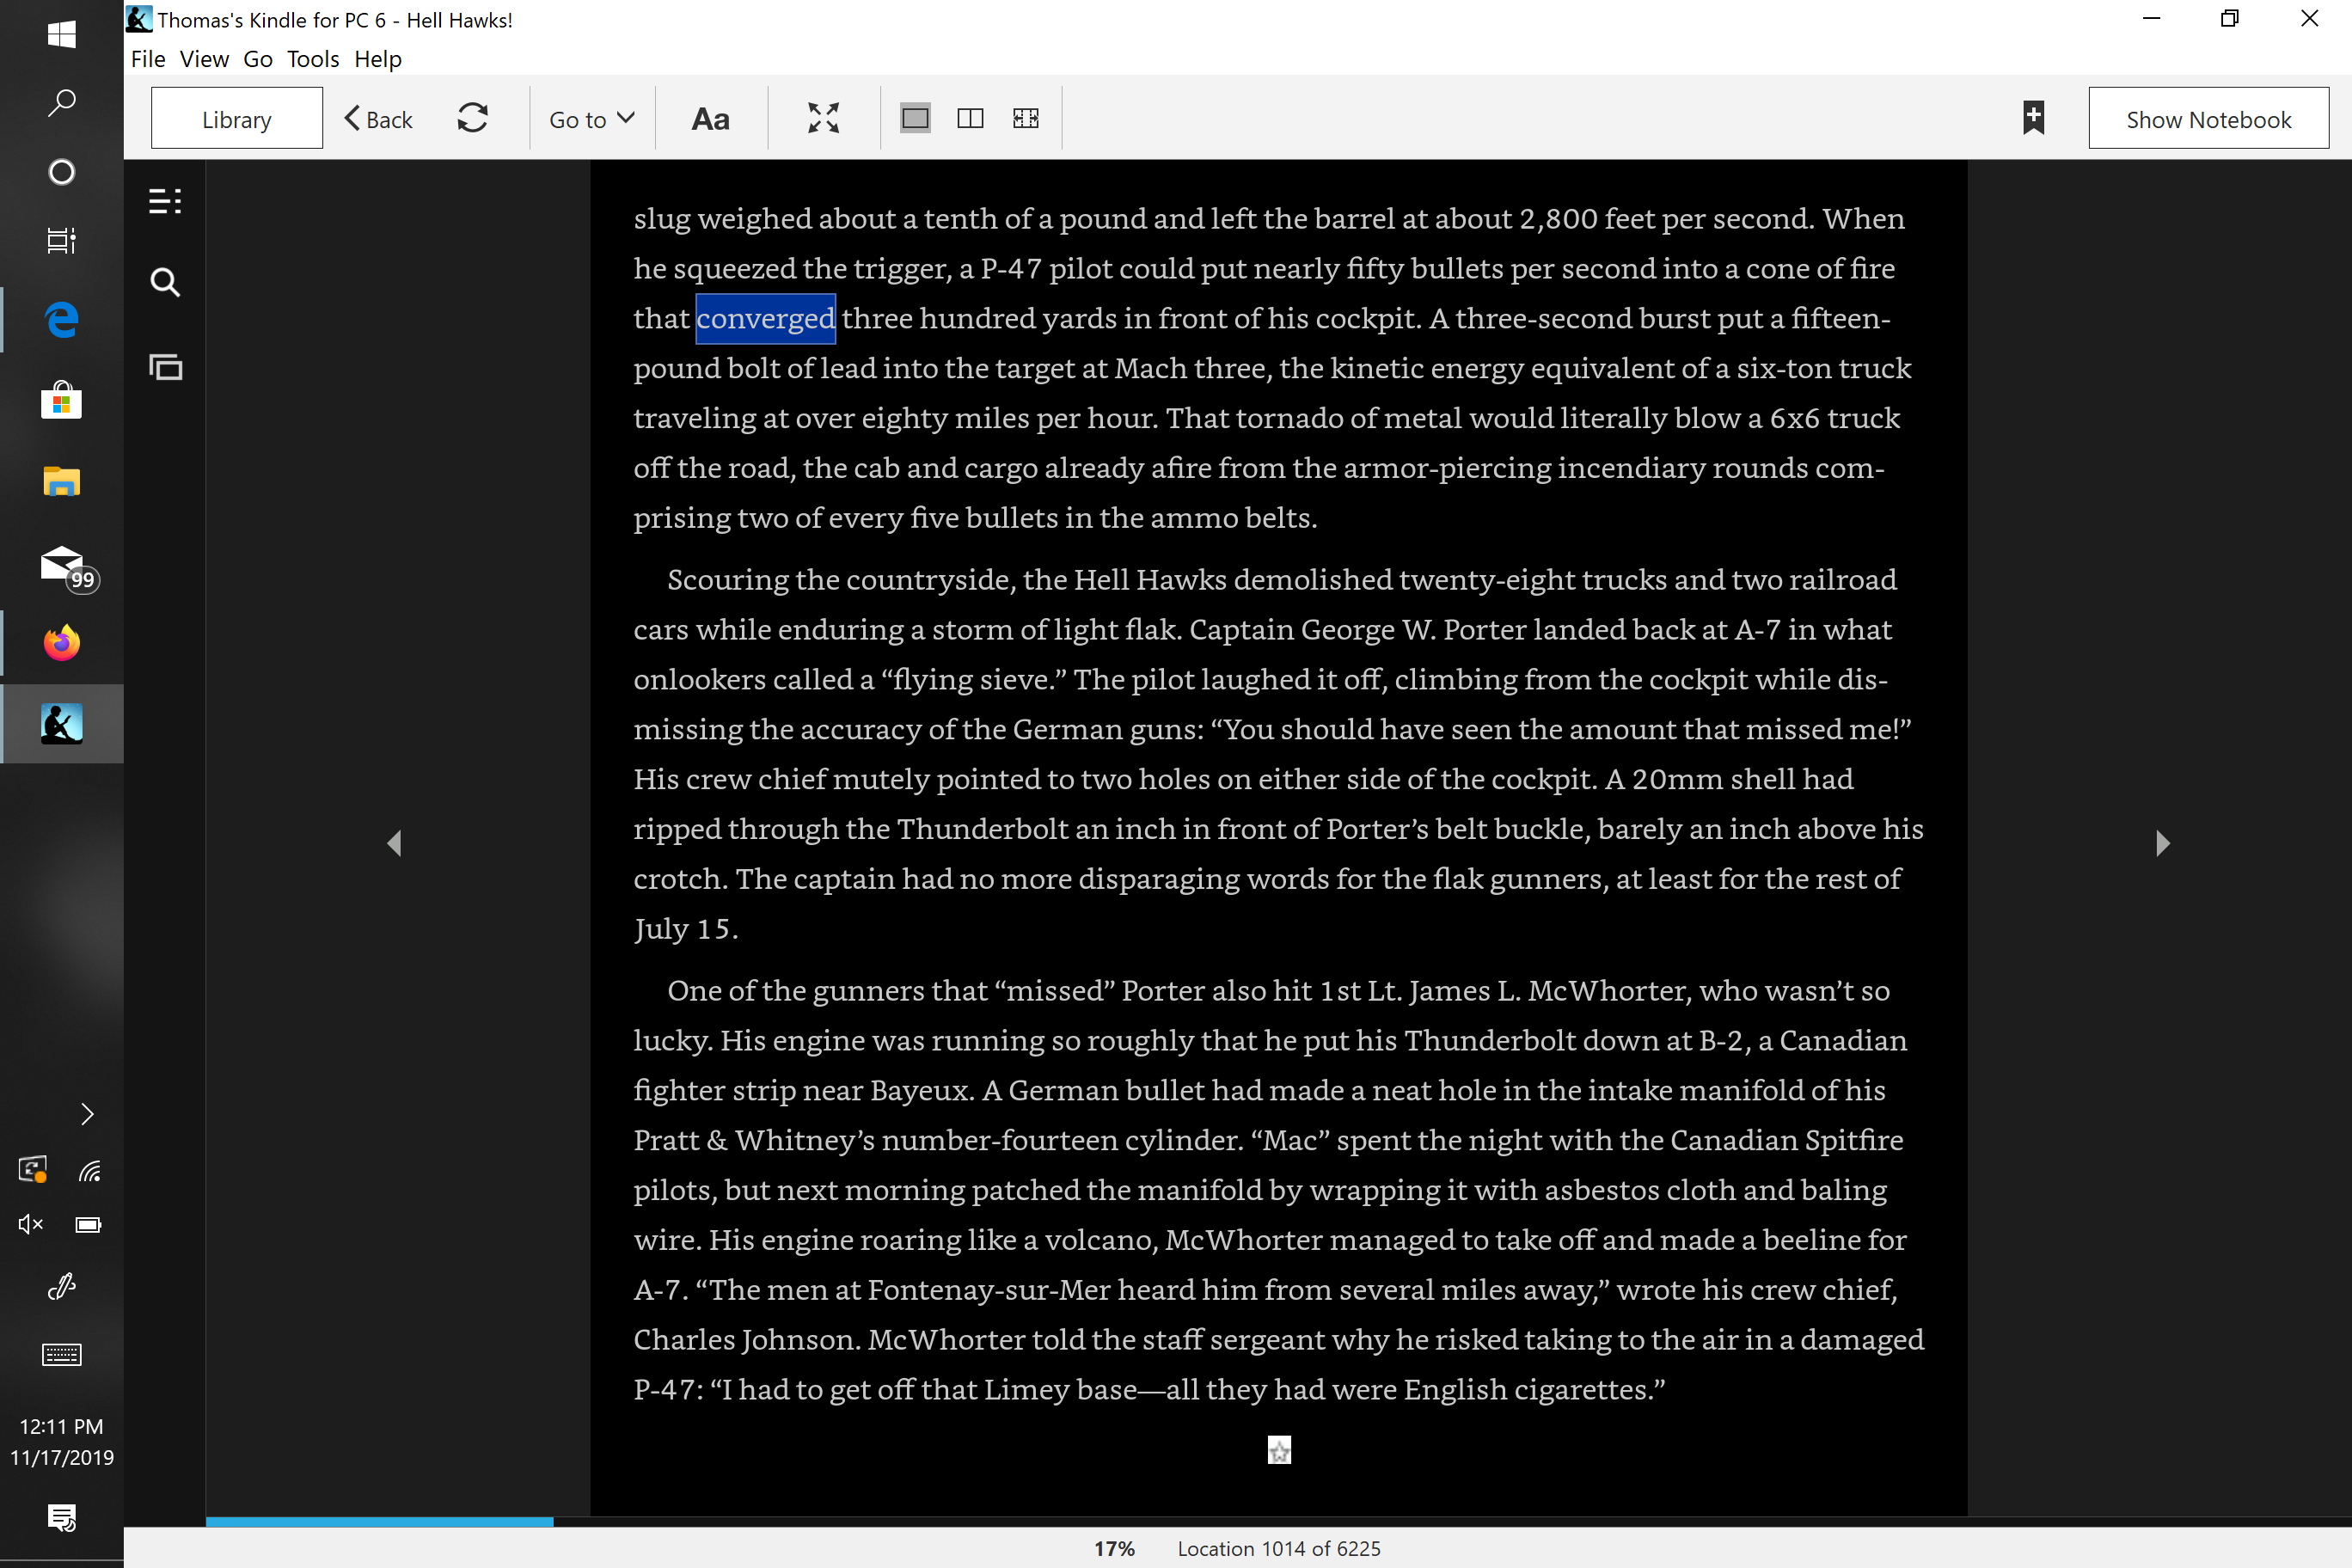
Task: Open the wireless network tray icon
Action: (x=90, y=1170)
